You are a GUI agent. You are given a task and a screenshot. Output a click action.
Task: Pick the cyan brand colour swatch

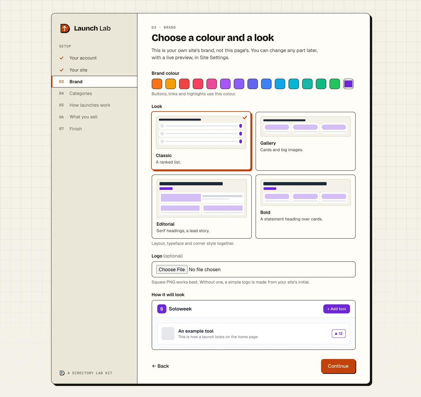click(x=294, y=84)
